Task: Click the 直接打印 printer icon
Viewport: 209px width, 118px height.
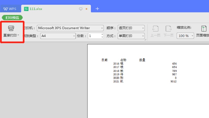Action: tap(11, 28)
